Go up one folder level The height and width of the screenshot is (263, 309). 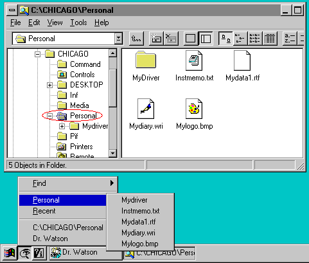[136, 39]
